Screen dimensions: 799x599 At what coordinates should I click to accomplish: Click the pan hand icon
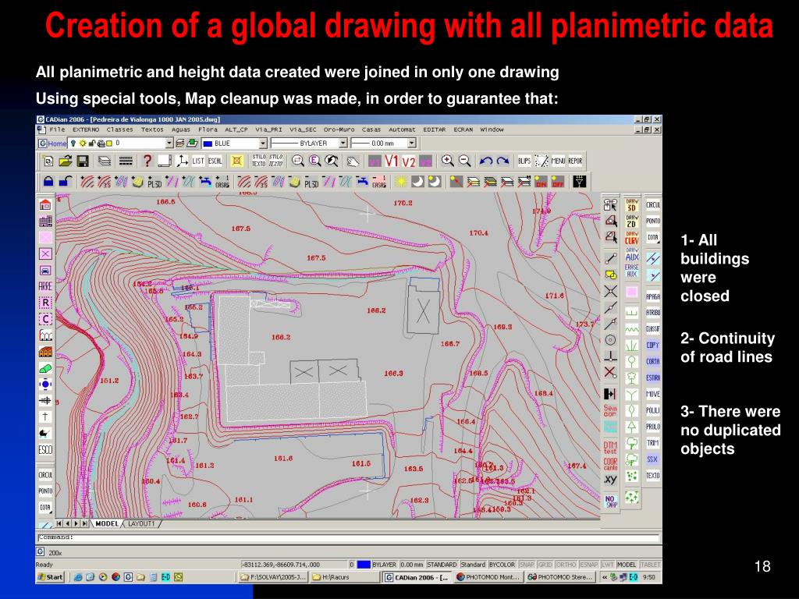(x=353, y=161)
